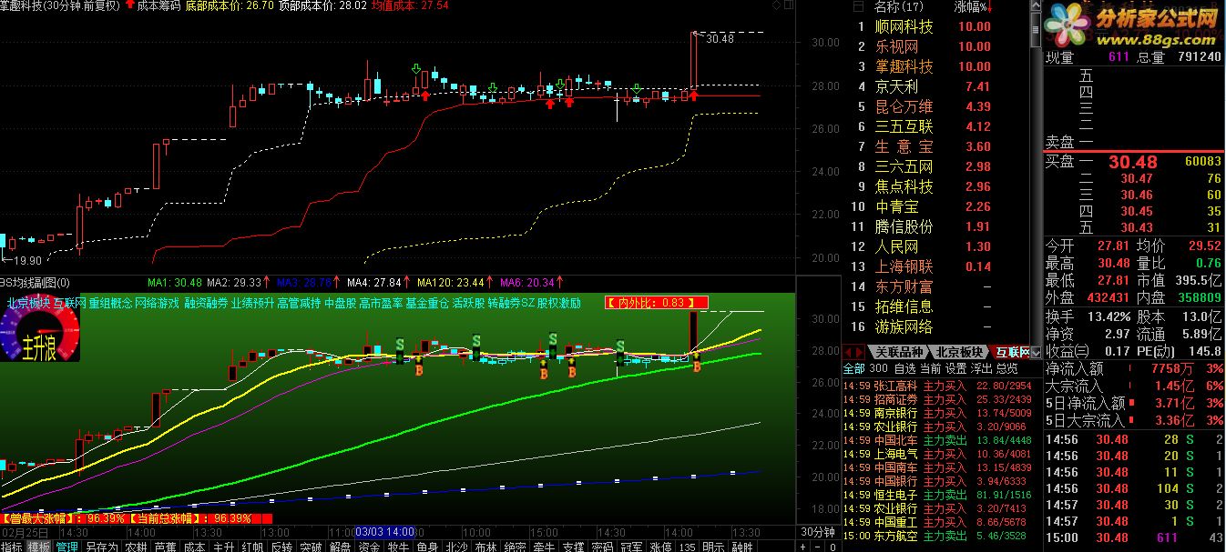Select the 管理 manage tab

click(66, 547)
